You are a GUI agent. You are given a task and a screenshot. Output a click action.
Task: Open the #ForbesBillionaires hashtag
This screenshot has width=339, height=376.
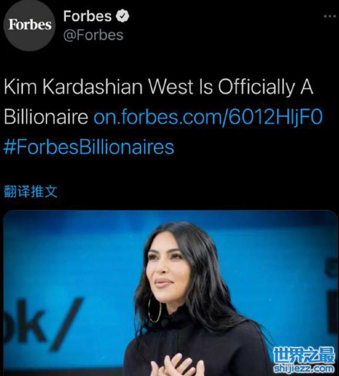tap(89, 147)
